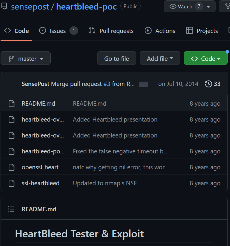The width and height of the screenshot is (230, 246).
Task: Click the Watch button
Action: (190, 6)
